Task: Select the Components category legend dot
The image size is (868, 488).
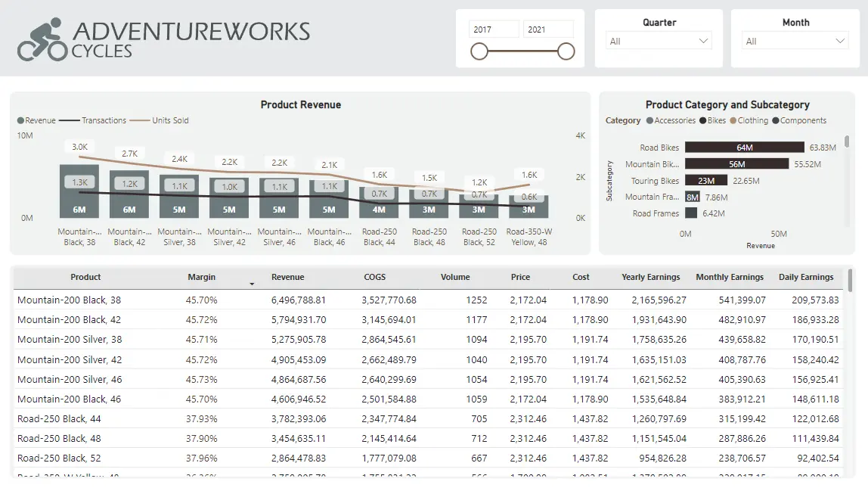Action: 776,120
